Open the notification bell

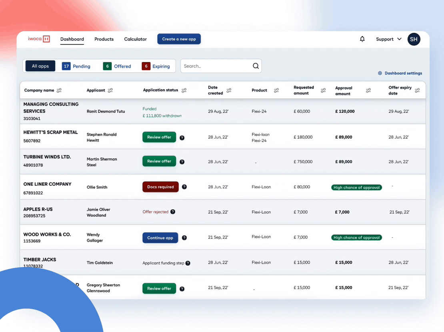pyautogui.click(x=362, y=39)
